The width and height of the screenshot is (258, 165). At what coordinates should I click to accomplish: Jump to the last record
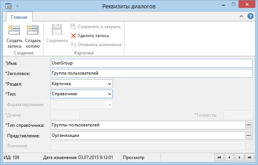[249, 157]
